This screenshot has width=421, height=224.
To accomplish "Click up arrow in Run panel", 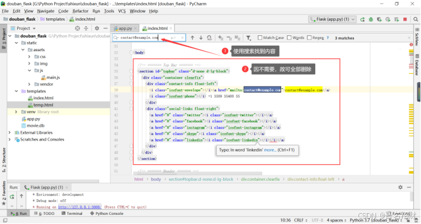I will point(21,197).
